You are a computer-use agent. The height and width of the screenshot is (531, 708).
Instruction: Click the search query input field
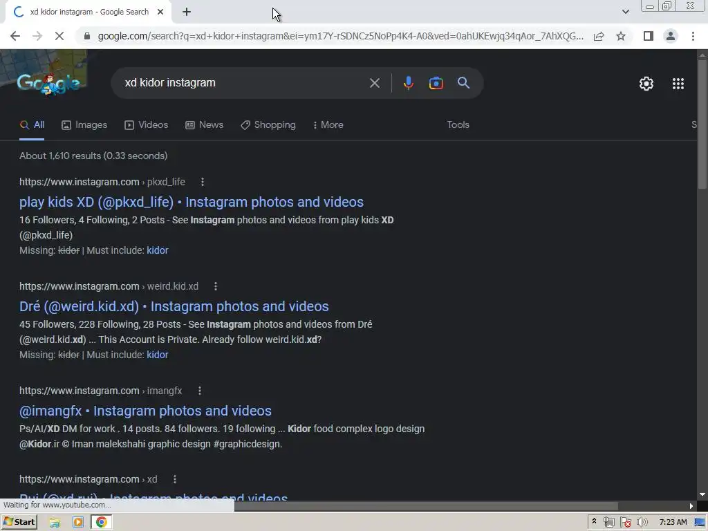click(244, 83)
